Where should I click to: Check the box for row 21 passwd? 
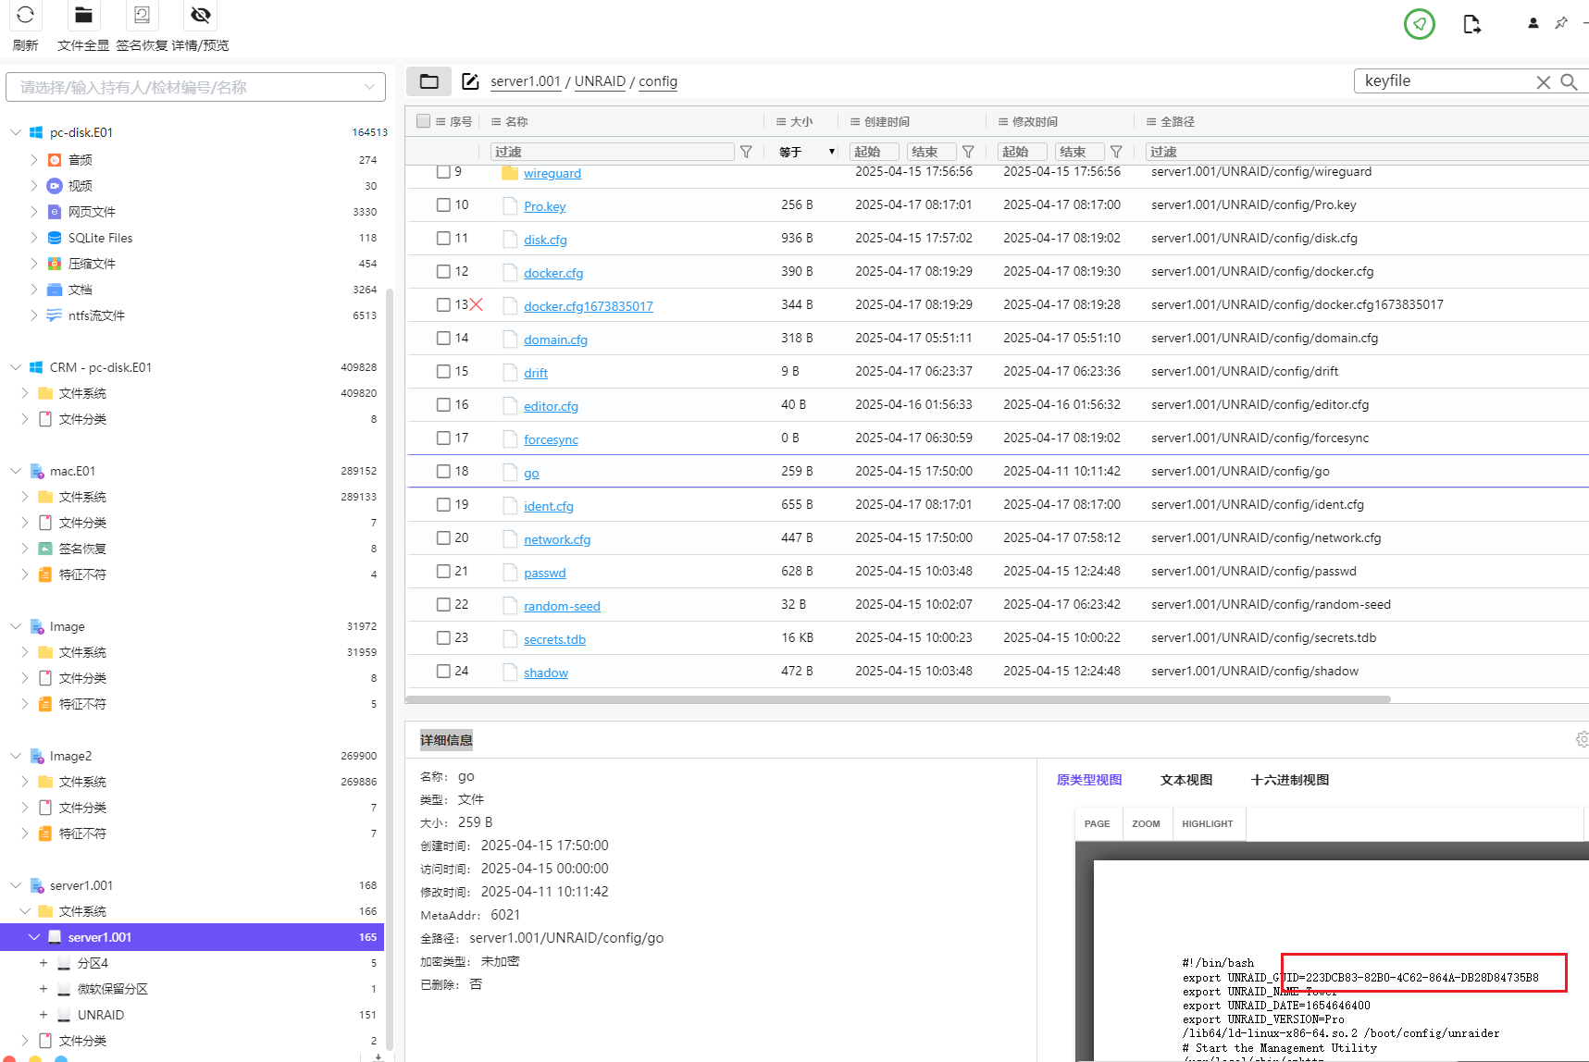[443, 571]
